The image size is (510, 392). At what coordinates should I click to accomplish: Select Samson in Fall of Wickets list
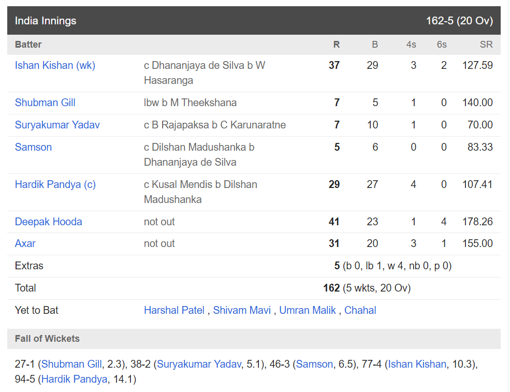pyautogui.click(x=314, y=364)
